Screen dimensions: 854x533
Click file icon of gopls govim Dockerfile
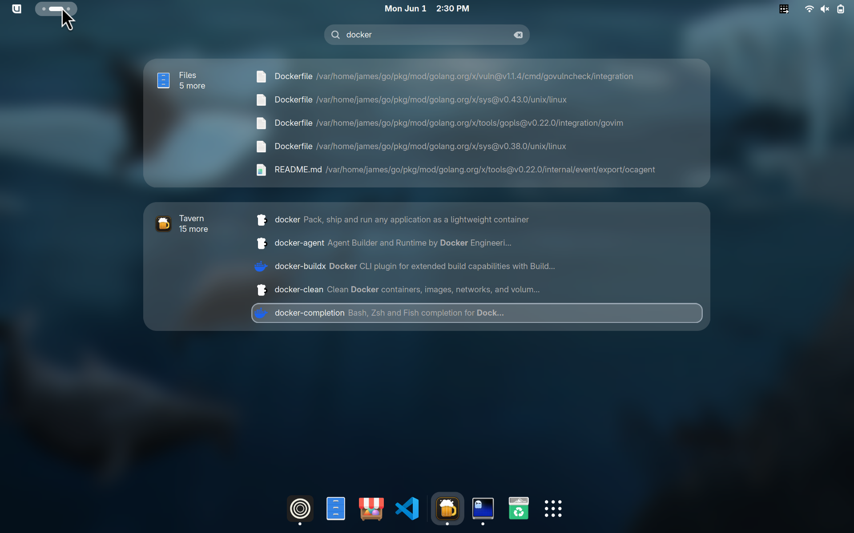click(x=261, y=123)
